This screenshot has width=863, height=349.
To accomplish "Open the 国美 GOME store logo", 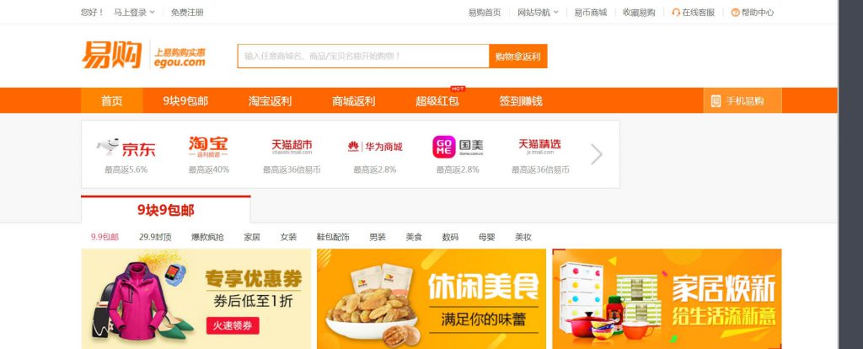I will pos(458,147).
